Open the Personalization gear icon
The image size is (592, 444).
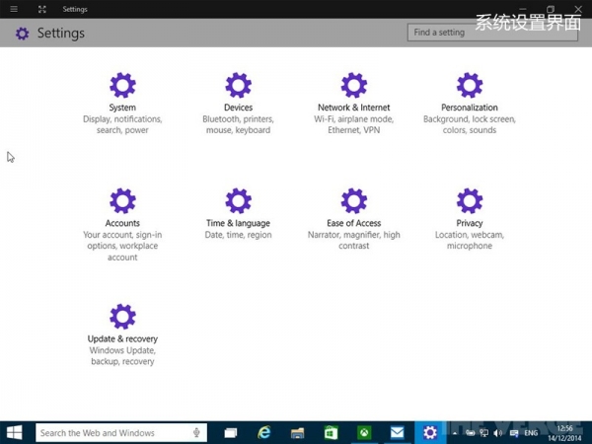[470, 85]
